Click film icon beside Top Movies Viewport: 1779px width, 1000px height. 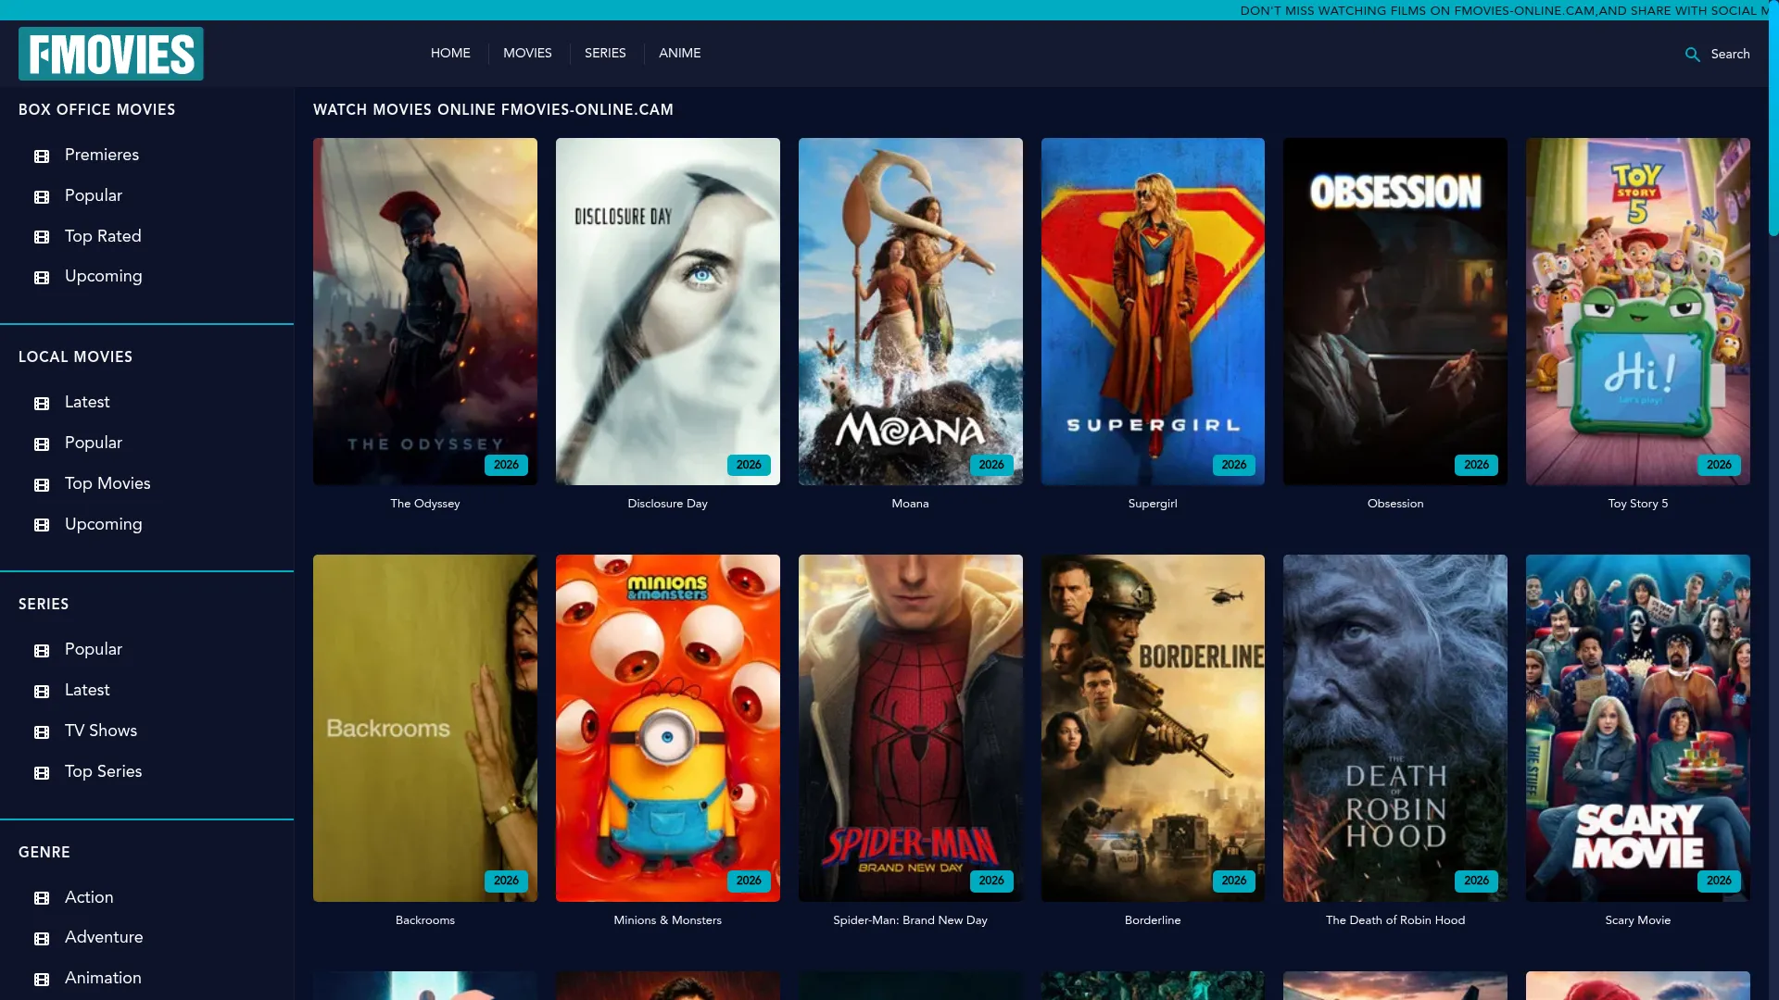click(42, 484)
